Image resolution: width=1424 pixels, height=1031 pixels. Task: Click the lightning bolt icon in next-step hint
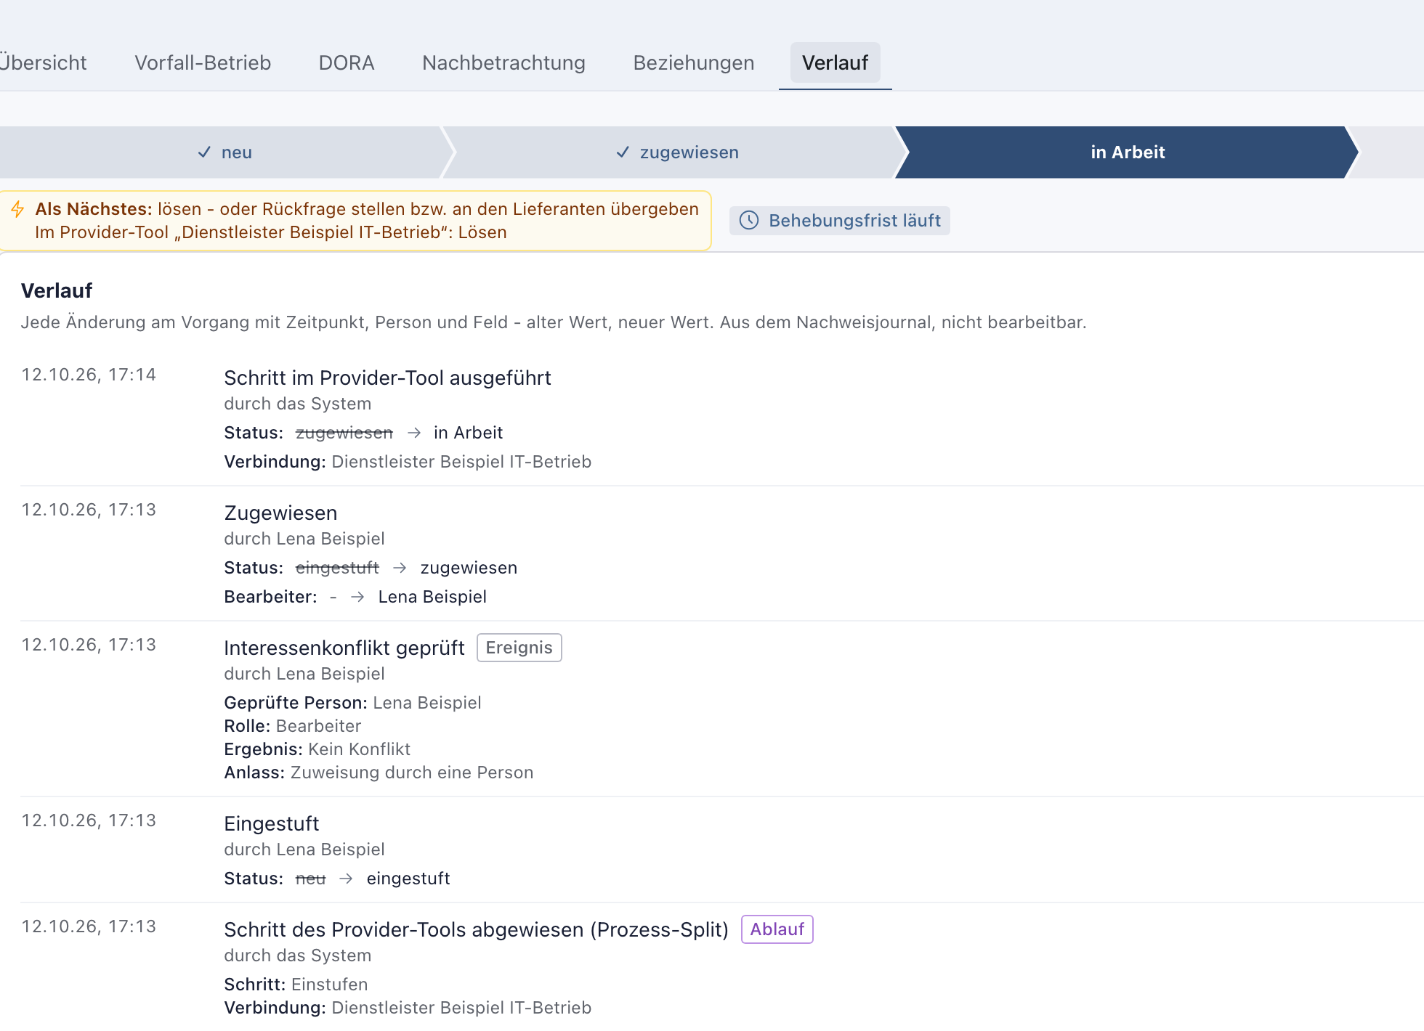18,209
